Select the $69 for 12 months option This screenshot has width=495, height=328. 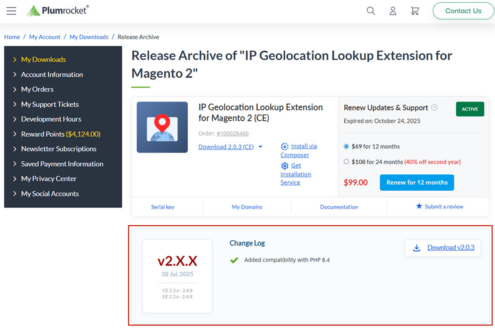[346, 146]
